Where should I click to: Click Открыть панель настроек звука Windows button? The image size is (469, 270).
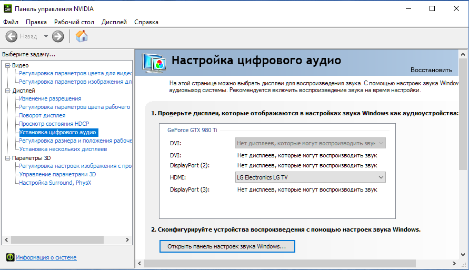[x=227, y=246]
